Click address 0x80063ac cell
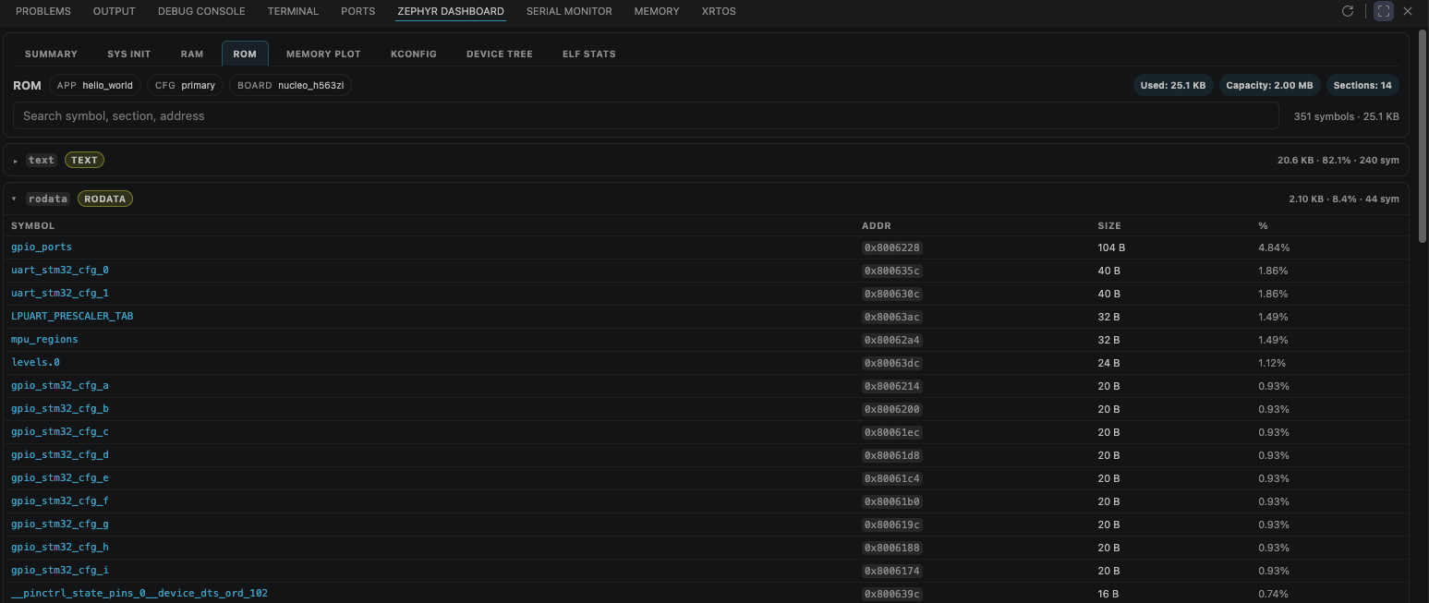The image size is (1429, 603). coord(892,317)
